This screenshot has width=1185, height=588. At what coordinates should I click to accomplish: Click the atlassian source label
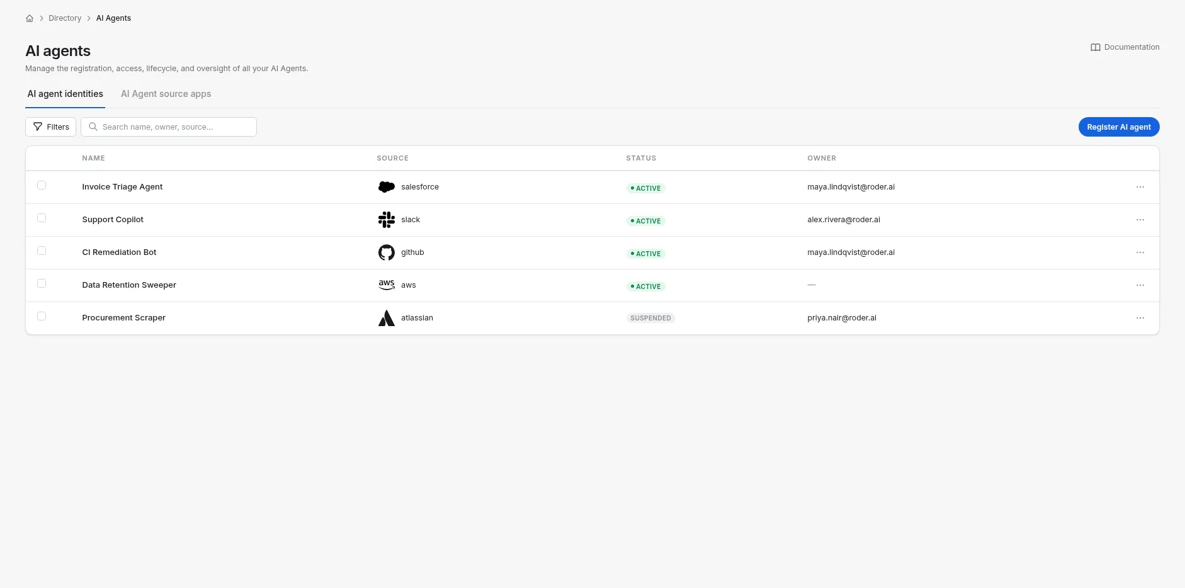[417, 318]
